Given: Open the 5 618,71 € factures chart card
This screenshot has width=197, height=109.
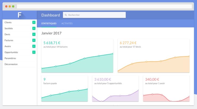Looking at the screenshot, I should coord(77,56).
